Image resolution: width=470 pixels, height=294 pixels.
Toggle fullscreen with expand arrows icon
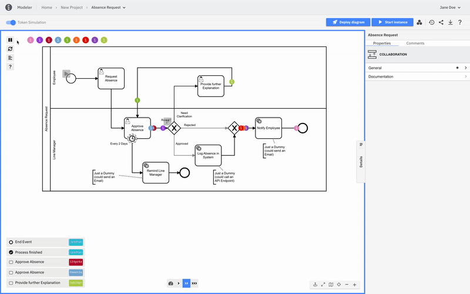coord(323,285)
